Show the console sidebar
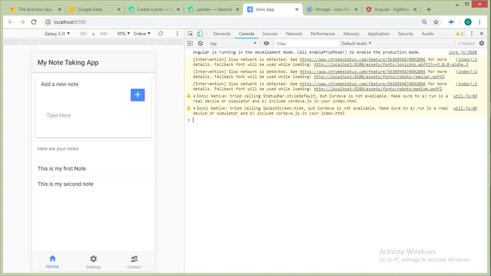This screenshot has width=491, height=276. click(x=190, y=44)
